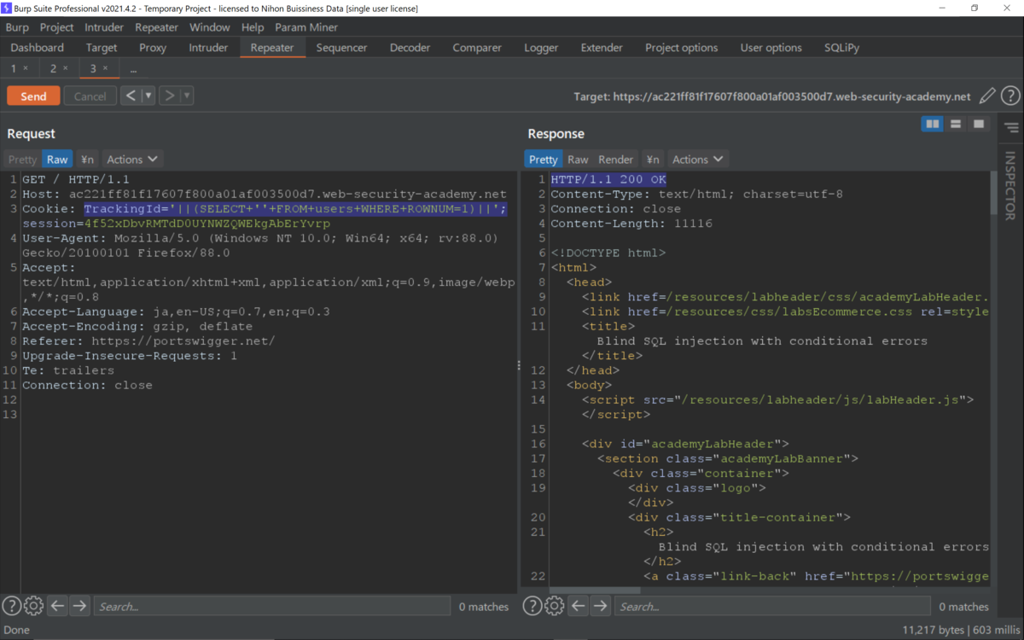Open the back history dropdown arrow
The width and height of the screenshot is (1024, 640).
[148, 96]
